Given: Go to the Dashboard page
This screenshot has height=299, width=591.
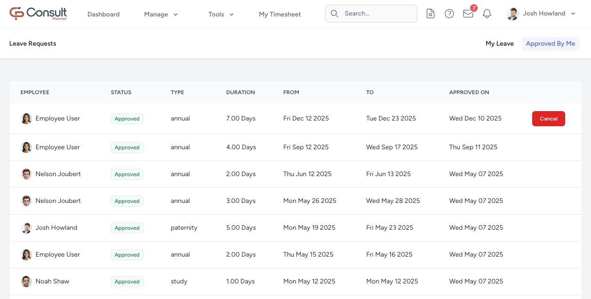Looking at the screenshot, I should click(x=104, y=14).
